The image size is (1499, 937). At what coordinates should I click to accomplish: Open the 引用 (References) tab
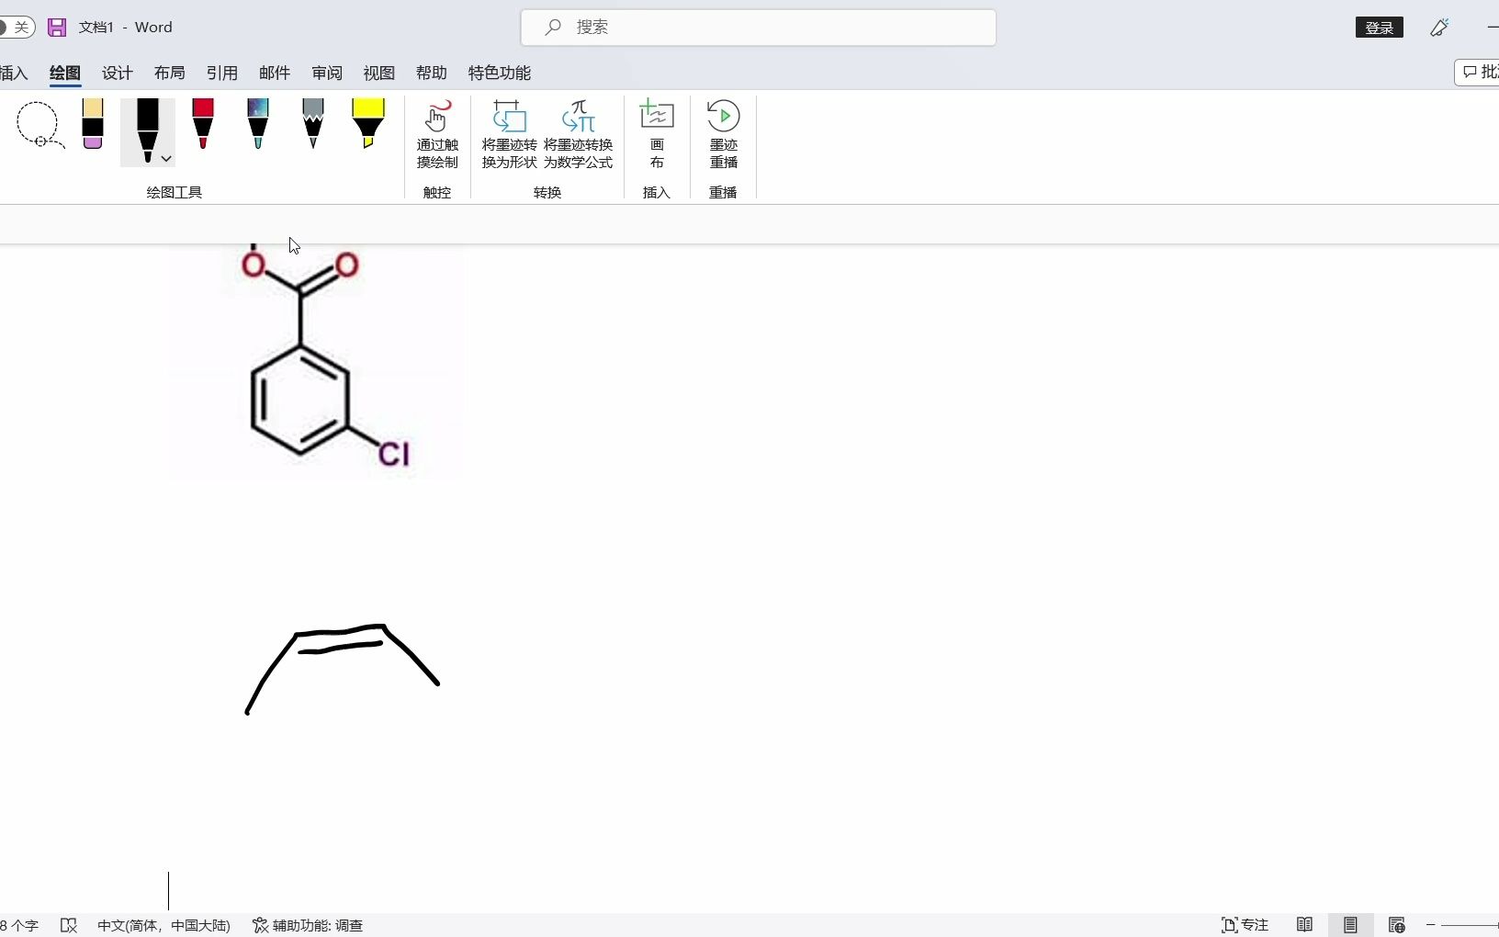222,73
